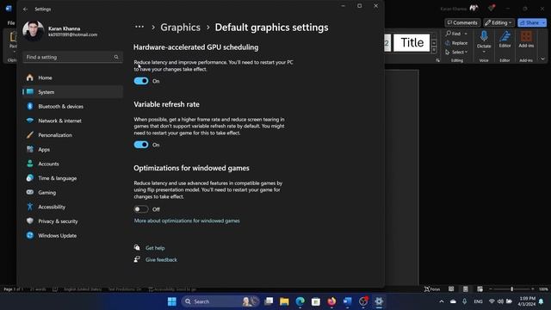
Task: Open the Apps settings category
Action: [72, 150]
